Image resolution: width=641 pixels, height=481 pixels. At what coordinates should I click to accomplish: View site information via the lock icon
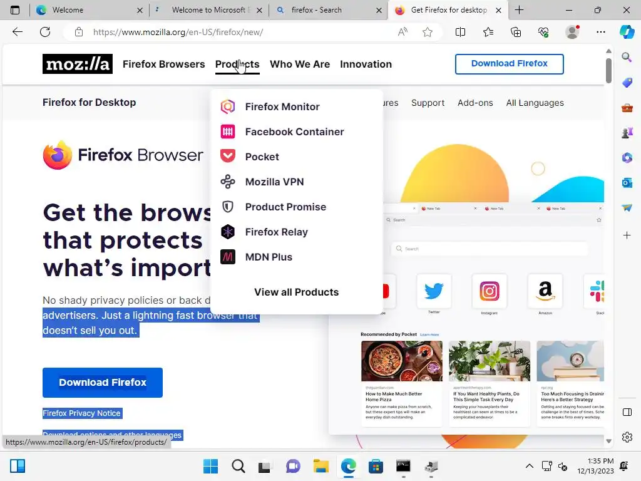point(79,32)
